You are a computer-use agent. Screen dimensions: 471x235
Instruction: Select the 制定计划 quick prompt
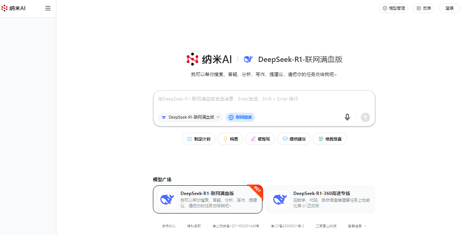point(199,139)
